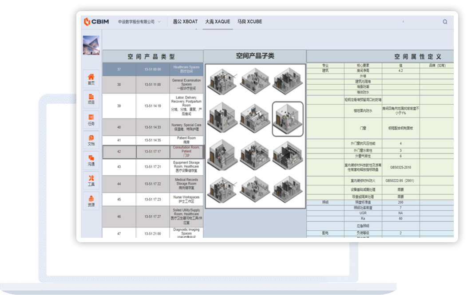Select the Nurse Workspaces 护士工作区 row

click(x=186, y=199)
